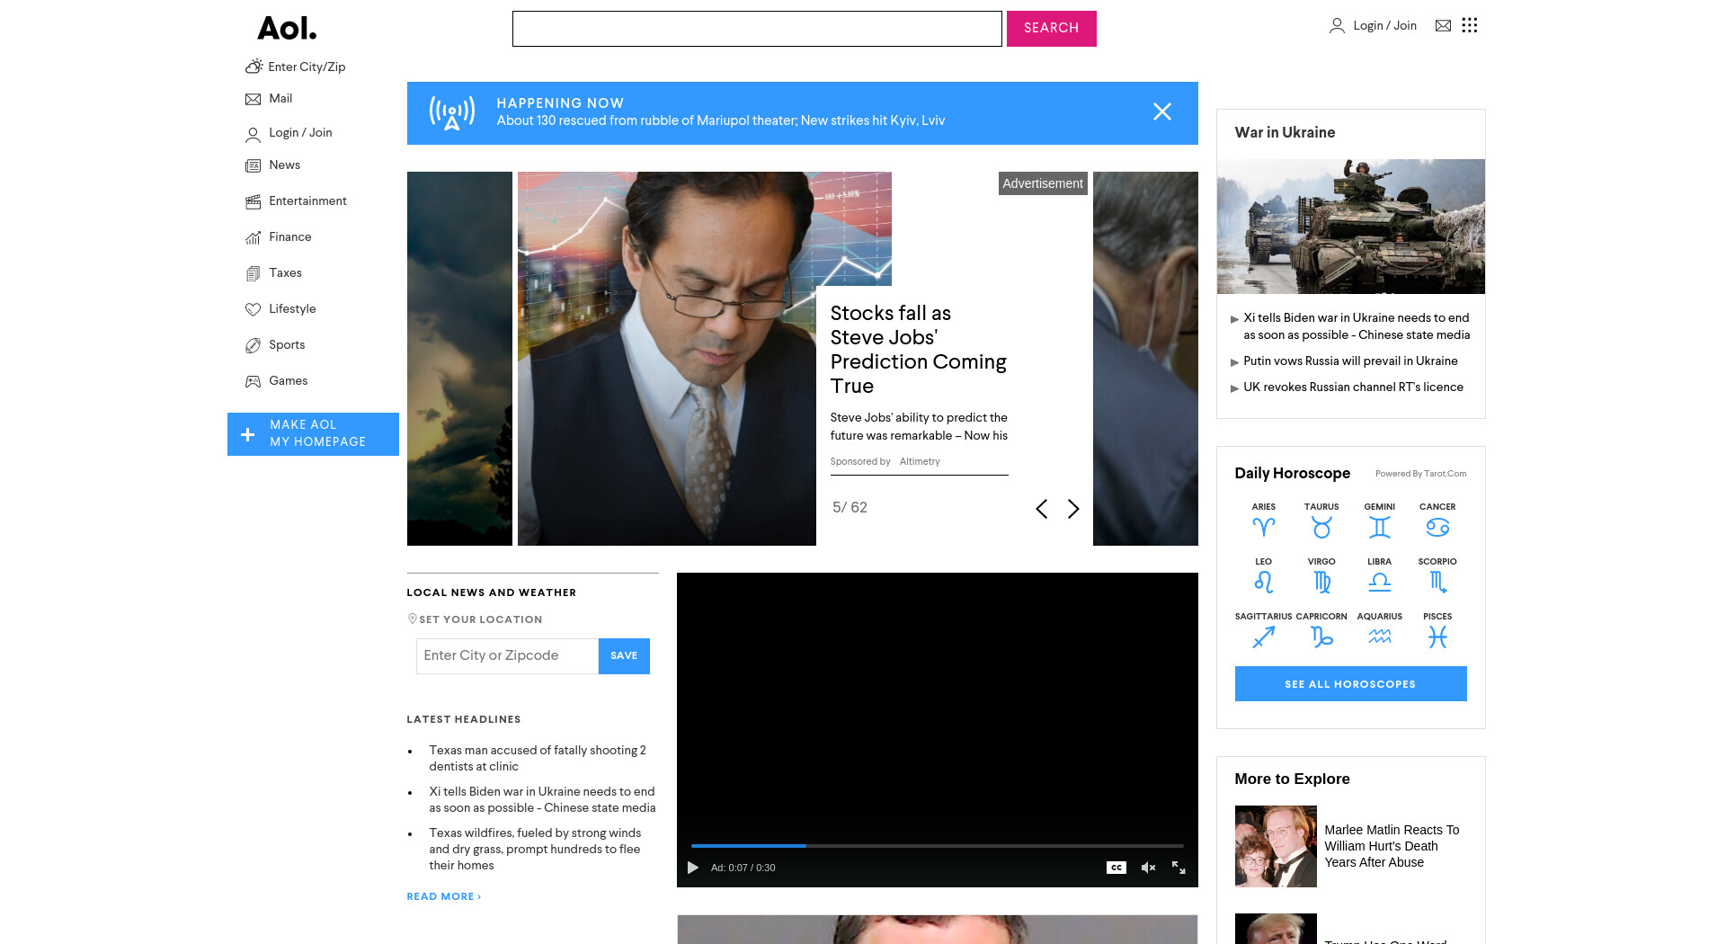Viewport: 1726px width, 944px height.
Task: Toggle closed captions on the video
Action: point(1117,868)
